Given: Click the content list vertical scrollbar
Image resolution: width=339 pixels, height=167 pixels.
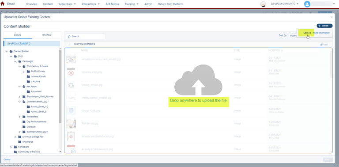Looking at the screenshot, I should [x=331, y=65].
